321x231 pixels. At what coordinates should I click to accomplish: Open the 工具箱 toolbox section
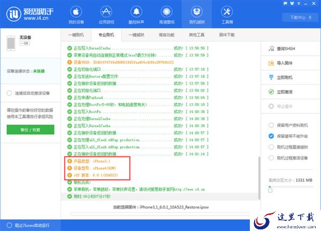227,15
